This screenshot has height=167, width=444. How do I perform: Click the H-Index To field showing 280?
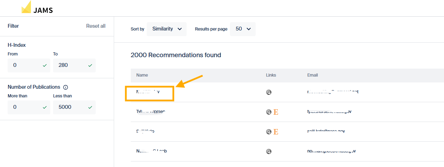tap(69, 65)
